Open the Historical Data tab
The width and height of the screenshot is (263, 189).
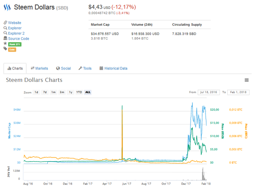tap(113, 68)
